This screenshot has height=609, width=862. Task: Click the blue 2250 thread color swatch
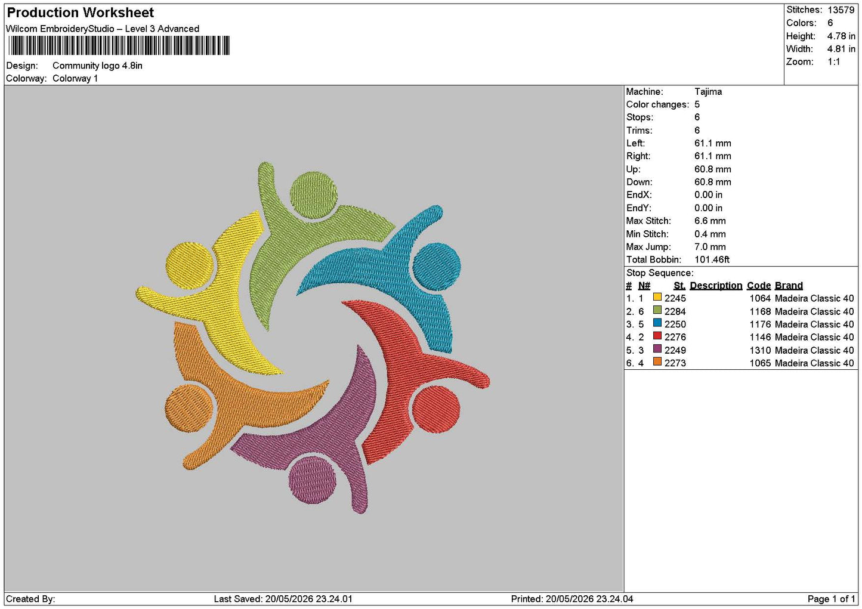pyautogui.click(x=657, y=323)
